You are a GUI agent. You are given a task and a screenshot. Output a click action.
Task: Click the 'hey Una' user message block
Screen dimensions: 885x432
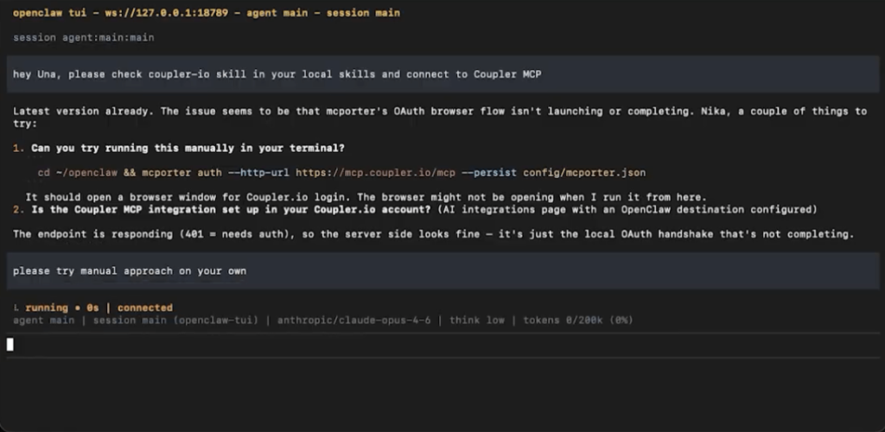click(x=277, y=74)
